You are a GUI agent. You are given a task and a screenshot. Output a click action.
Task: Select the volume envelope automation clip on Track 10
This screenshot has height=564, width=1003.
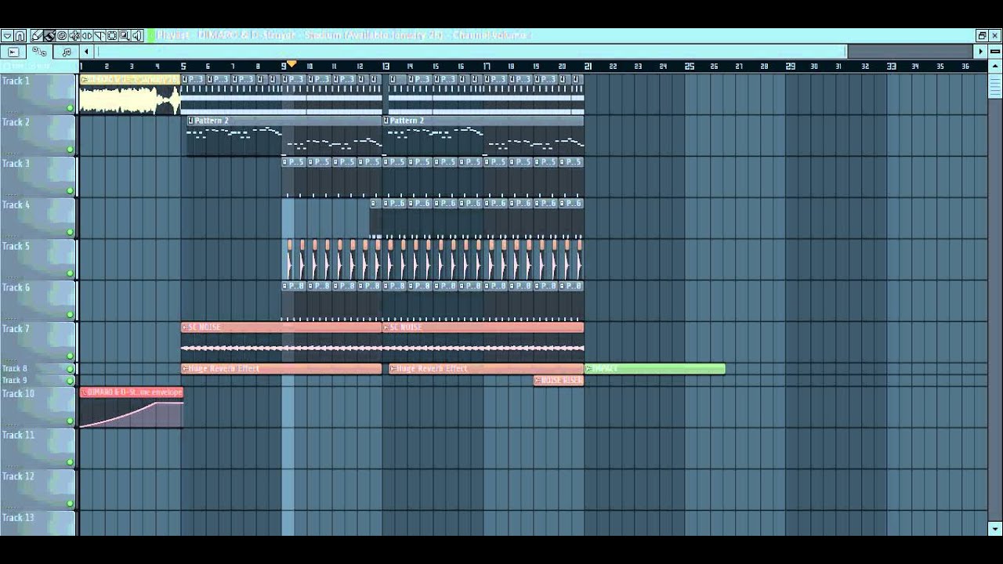(x=132, y=407)
